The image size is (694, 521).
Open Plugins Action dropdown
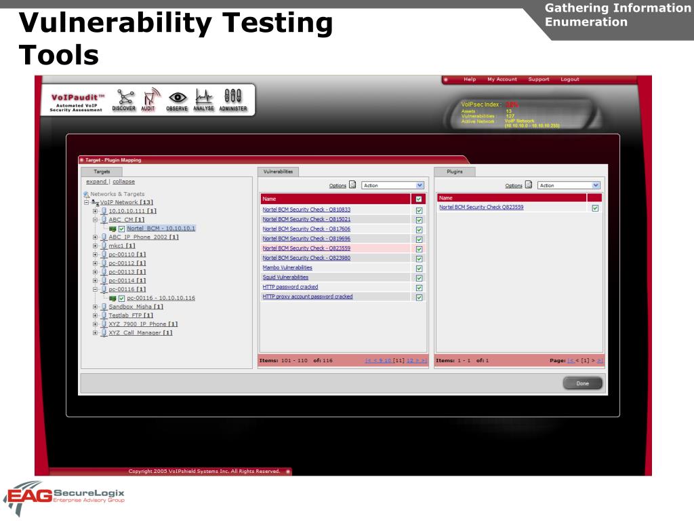tap(569, 185)
